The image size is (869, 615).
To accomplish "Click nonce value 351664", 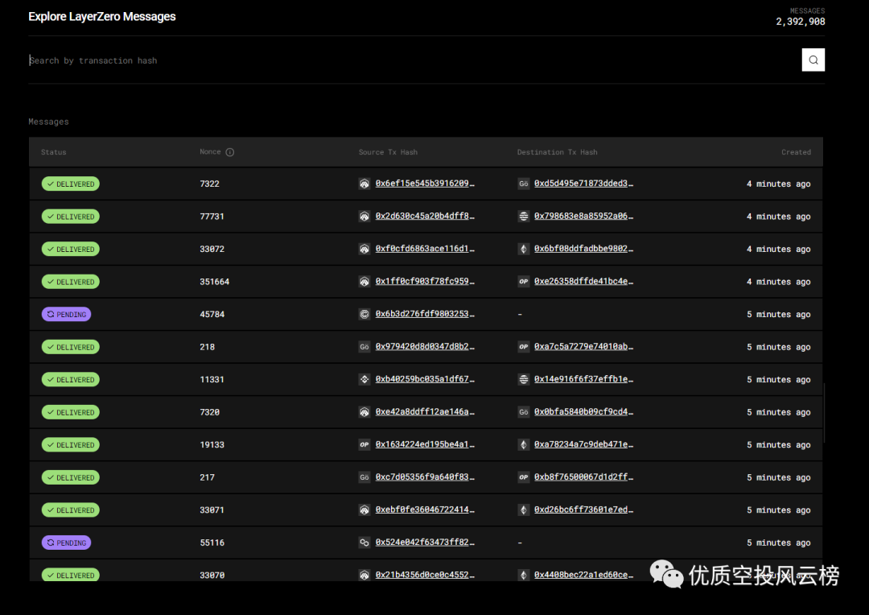I will click(x=215, y=282).
